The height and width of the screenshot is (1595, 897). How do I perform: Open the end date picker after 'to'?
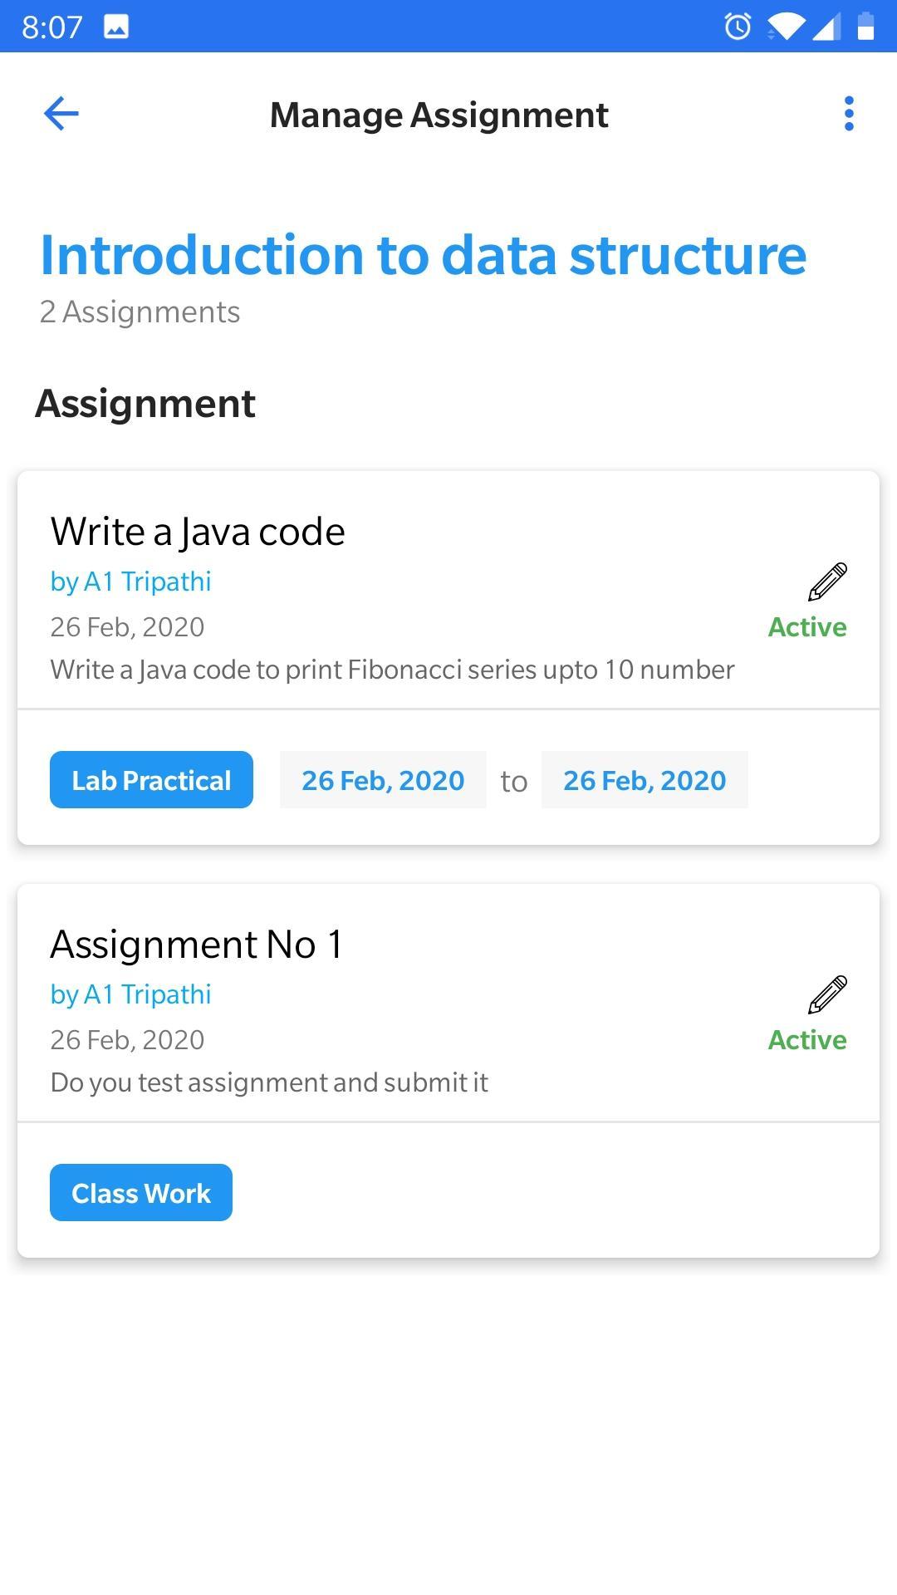point(645,780)
